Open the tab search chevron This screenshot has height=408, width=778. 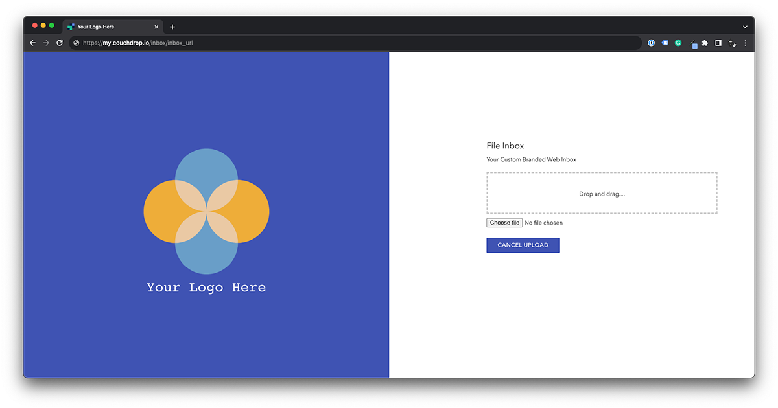point(744,27)
